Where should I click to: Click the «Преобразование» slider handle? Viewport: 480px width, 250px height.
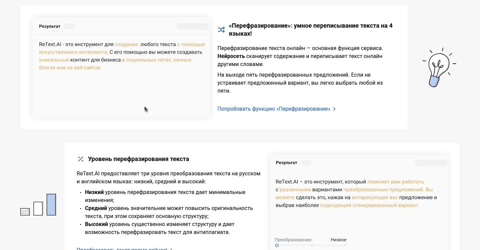tap(277, 245)
